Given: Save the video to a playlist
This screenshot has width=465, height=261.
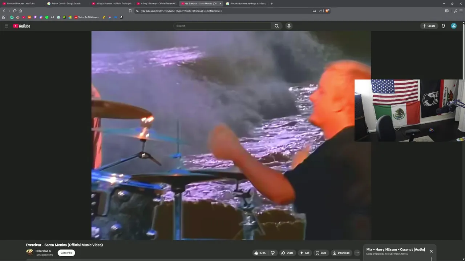Looking at the screenshot, I should tap(321, 253).
